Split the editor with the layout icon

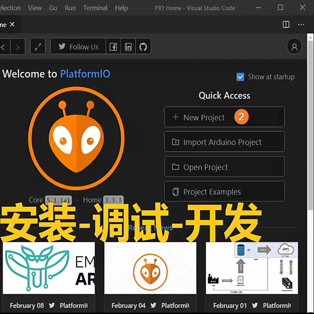coord(286,24)
